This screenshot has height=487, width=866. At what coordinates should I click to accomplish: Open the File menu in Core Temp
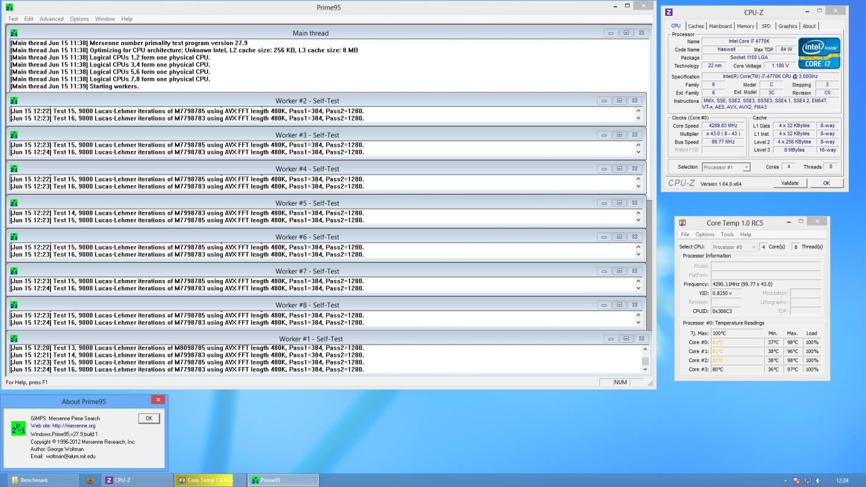point(685,234)
